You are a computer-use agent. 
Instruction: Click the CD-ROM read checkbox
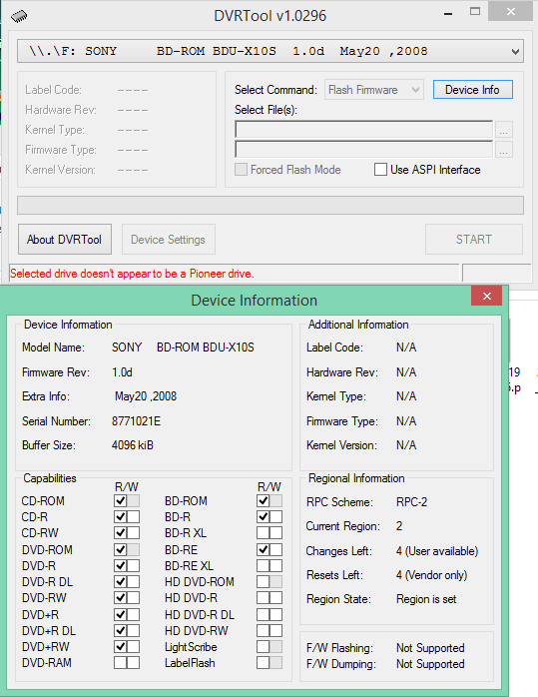coord(120,501)
